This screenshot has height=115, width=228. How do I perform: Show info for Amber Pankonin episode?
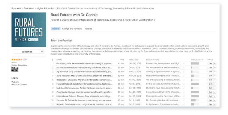[184, 88]
